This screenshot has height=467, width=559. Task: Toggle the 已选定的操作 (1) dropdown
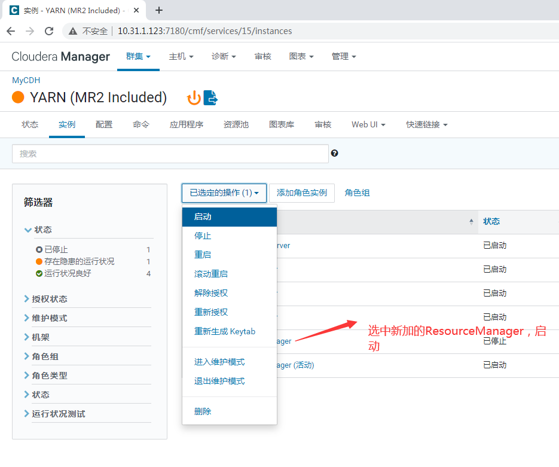click(x=224, y=193)
